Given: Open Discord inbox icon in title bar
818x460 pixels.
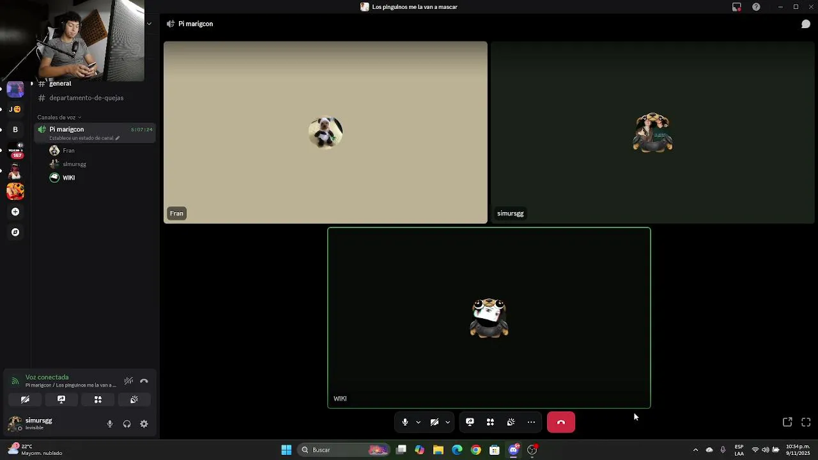Looking at the screenshot, I should 737,7.
